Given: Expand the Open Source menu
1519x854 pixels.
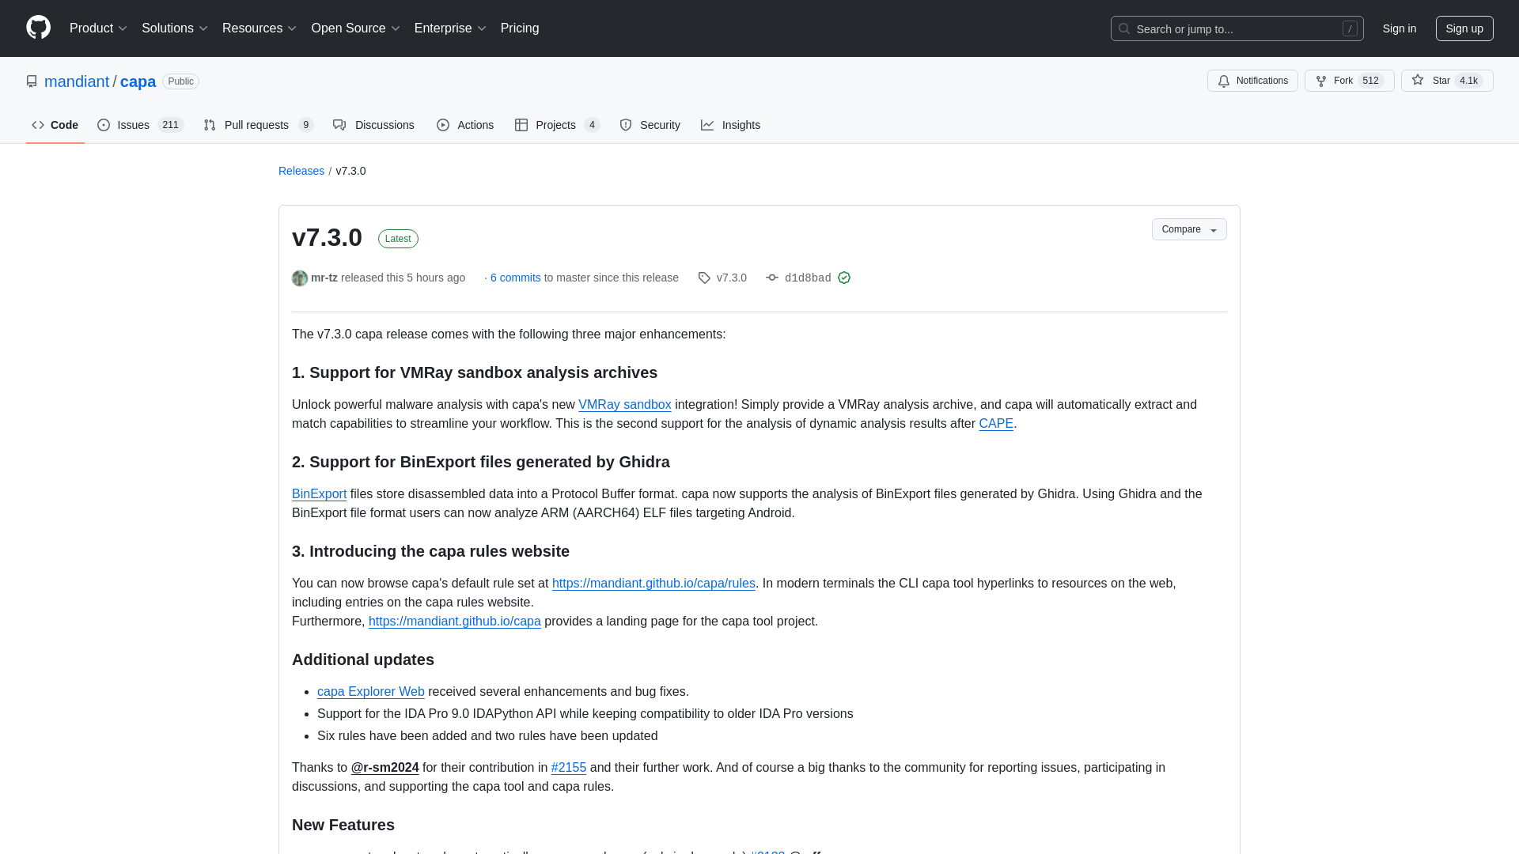Looking at the screenshot, I should pos(356,28).
